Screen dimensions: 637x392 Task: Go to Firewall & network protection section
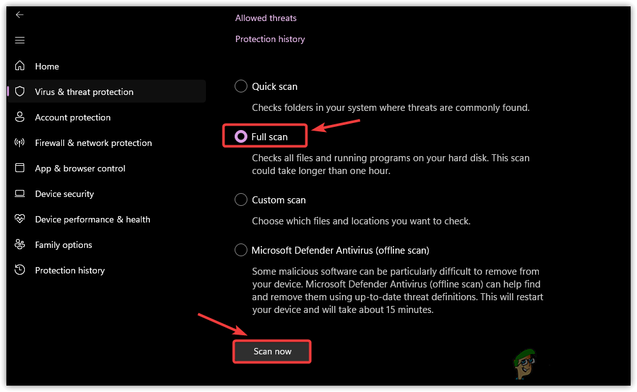93,143
